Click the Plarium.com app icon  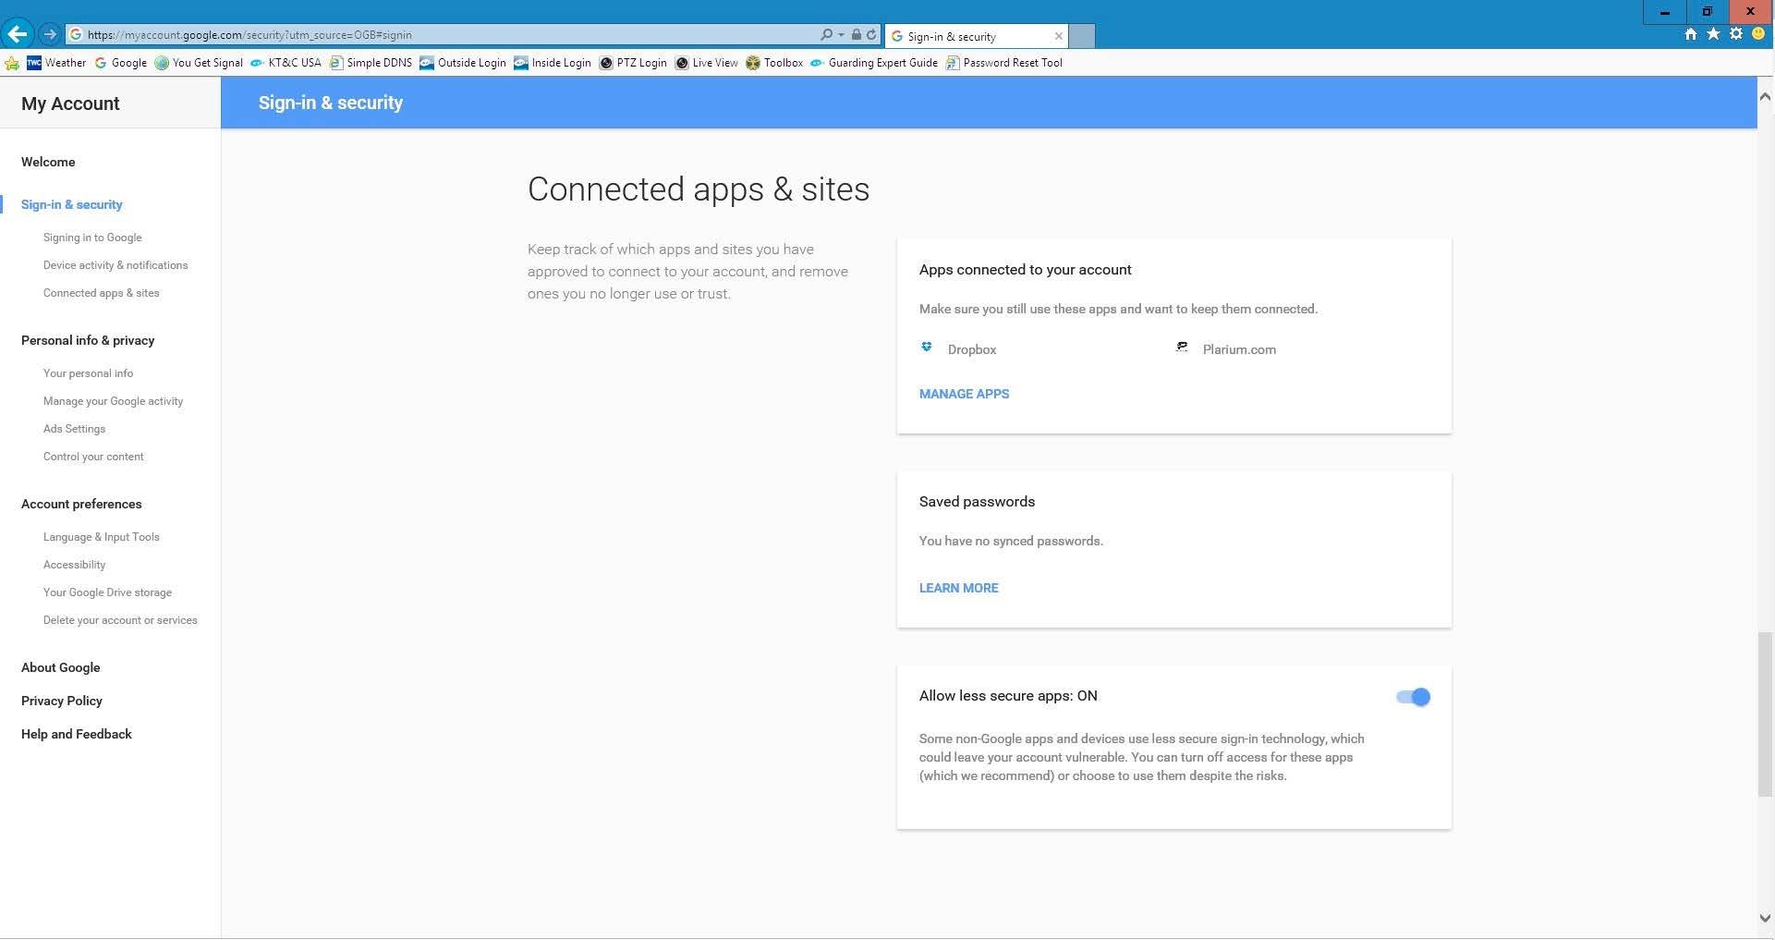(1182, 348)
